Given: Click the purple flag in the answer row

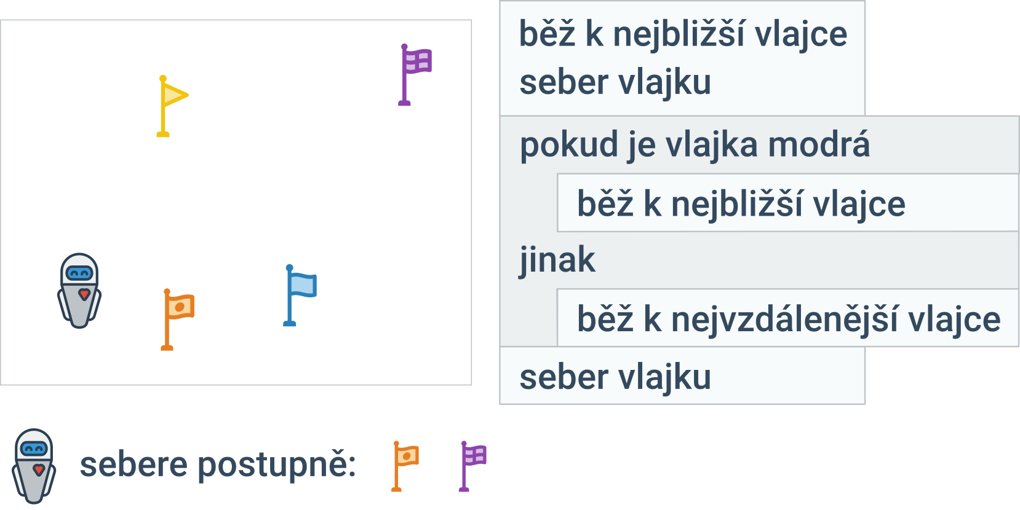Looking at the screenshot, I should (x=472, y=466).
